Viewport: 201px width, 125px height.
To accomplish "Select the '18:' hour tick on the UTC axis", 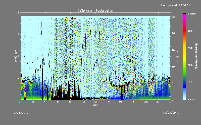I will [133, 102].
